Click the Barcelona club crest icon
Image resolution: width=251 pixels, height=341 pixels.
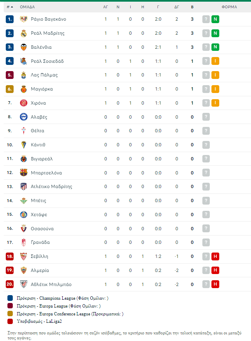coord(23,172)
